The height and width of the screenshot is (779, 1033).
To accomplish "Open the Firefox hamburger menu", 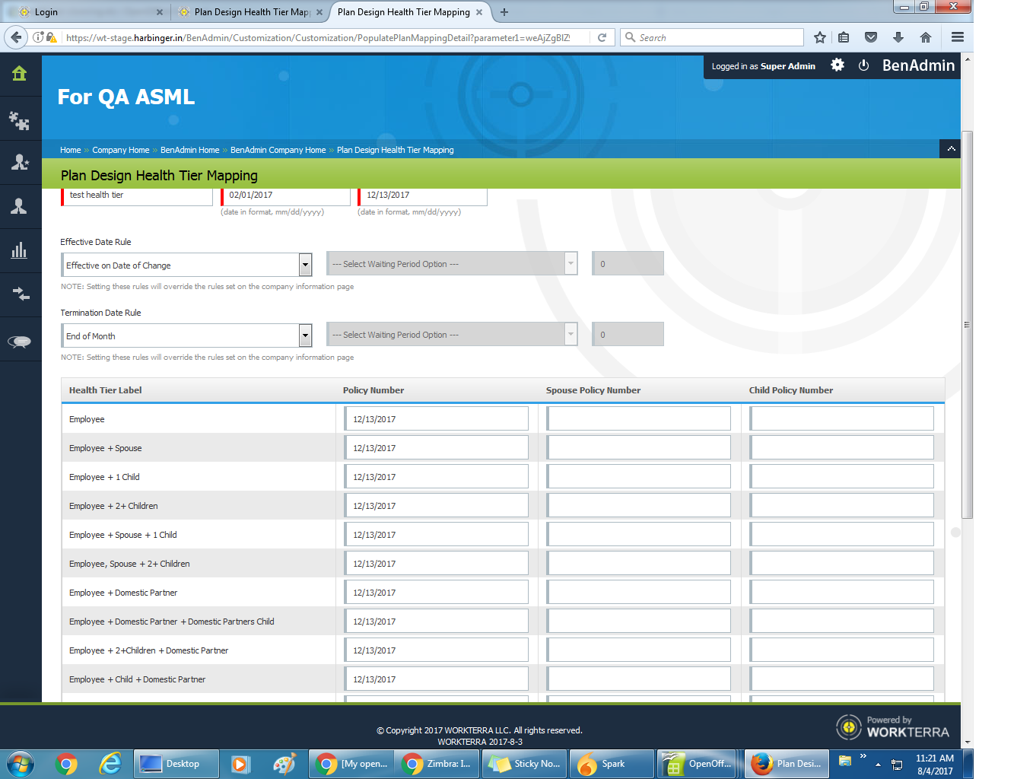I will tap(958, 37).
